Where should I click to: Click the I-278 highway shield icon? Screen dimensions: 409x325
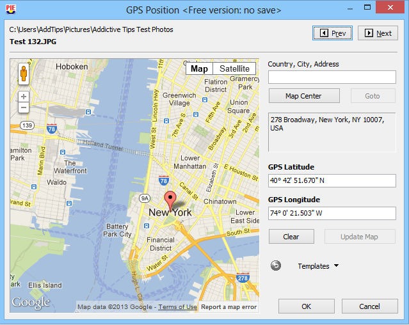(x=243, y=278)
